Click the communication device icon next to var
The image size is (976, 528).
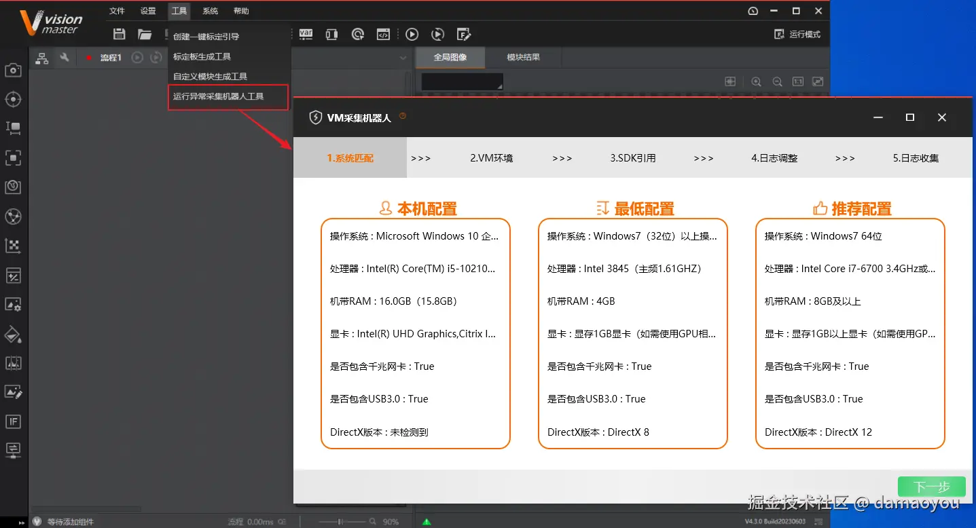[x=331, y=34]
